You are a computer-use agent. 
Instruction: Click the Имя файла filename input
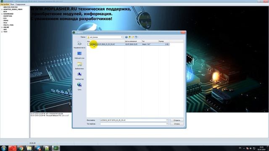pos(133,120)
